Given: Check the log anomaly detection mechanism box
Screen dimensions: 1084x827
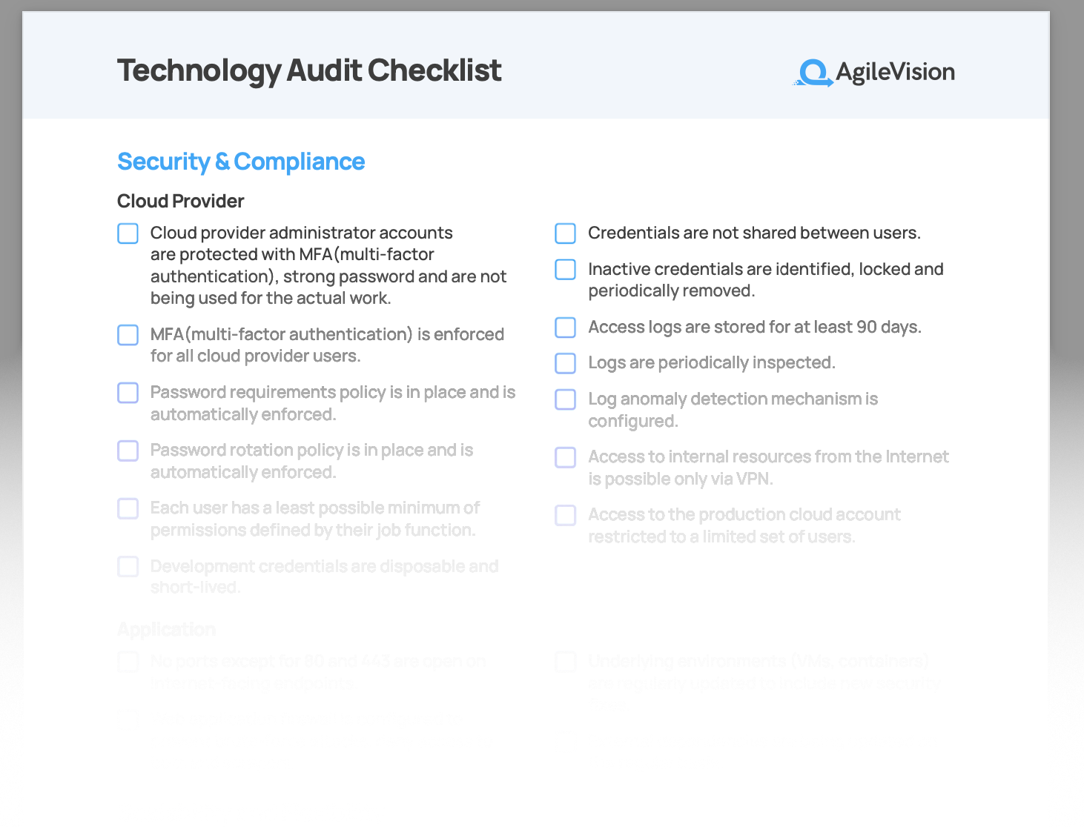Looking at the screenshot, I should click(x=566, y=399).
